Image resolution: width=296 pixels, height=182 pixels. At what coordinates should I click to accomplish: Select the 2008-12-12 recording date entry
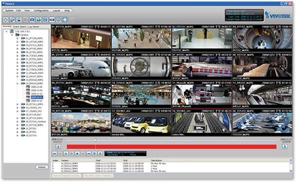(x=36, y=101)
